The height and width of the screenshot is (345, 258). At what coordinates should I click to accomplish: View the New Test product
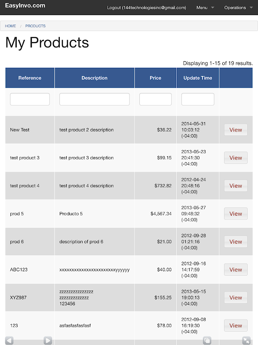236,130
